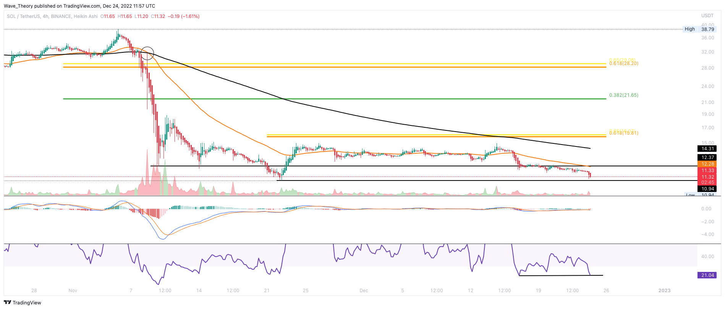Click the Dec date label on time axis

click(364, 291)
